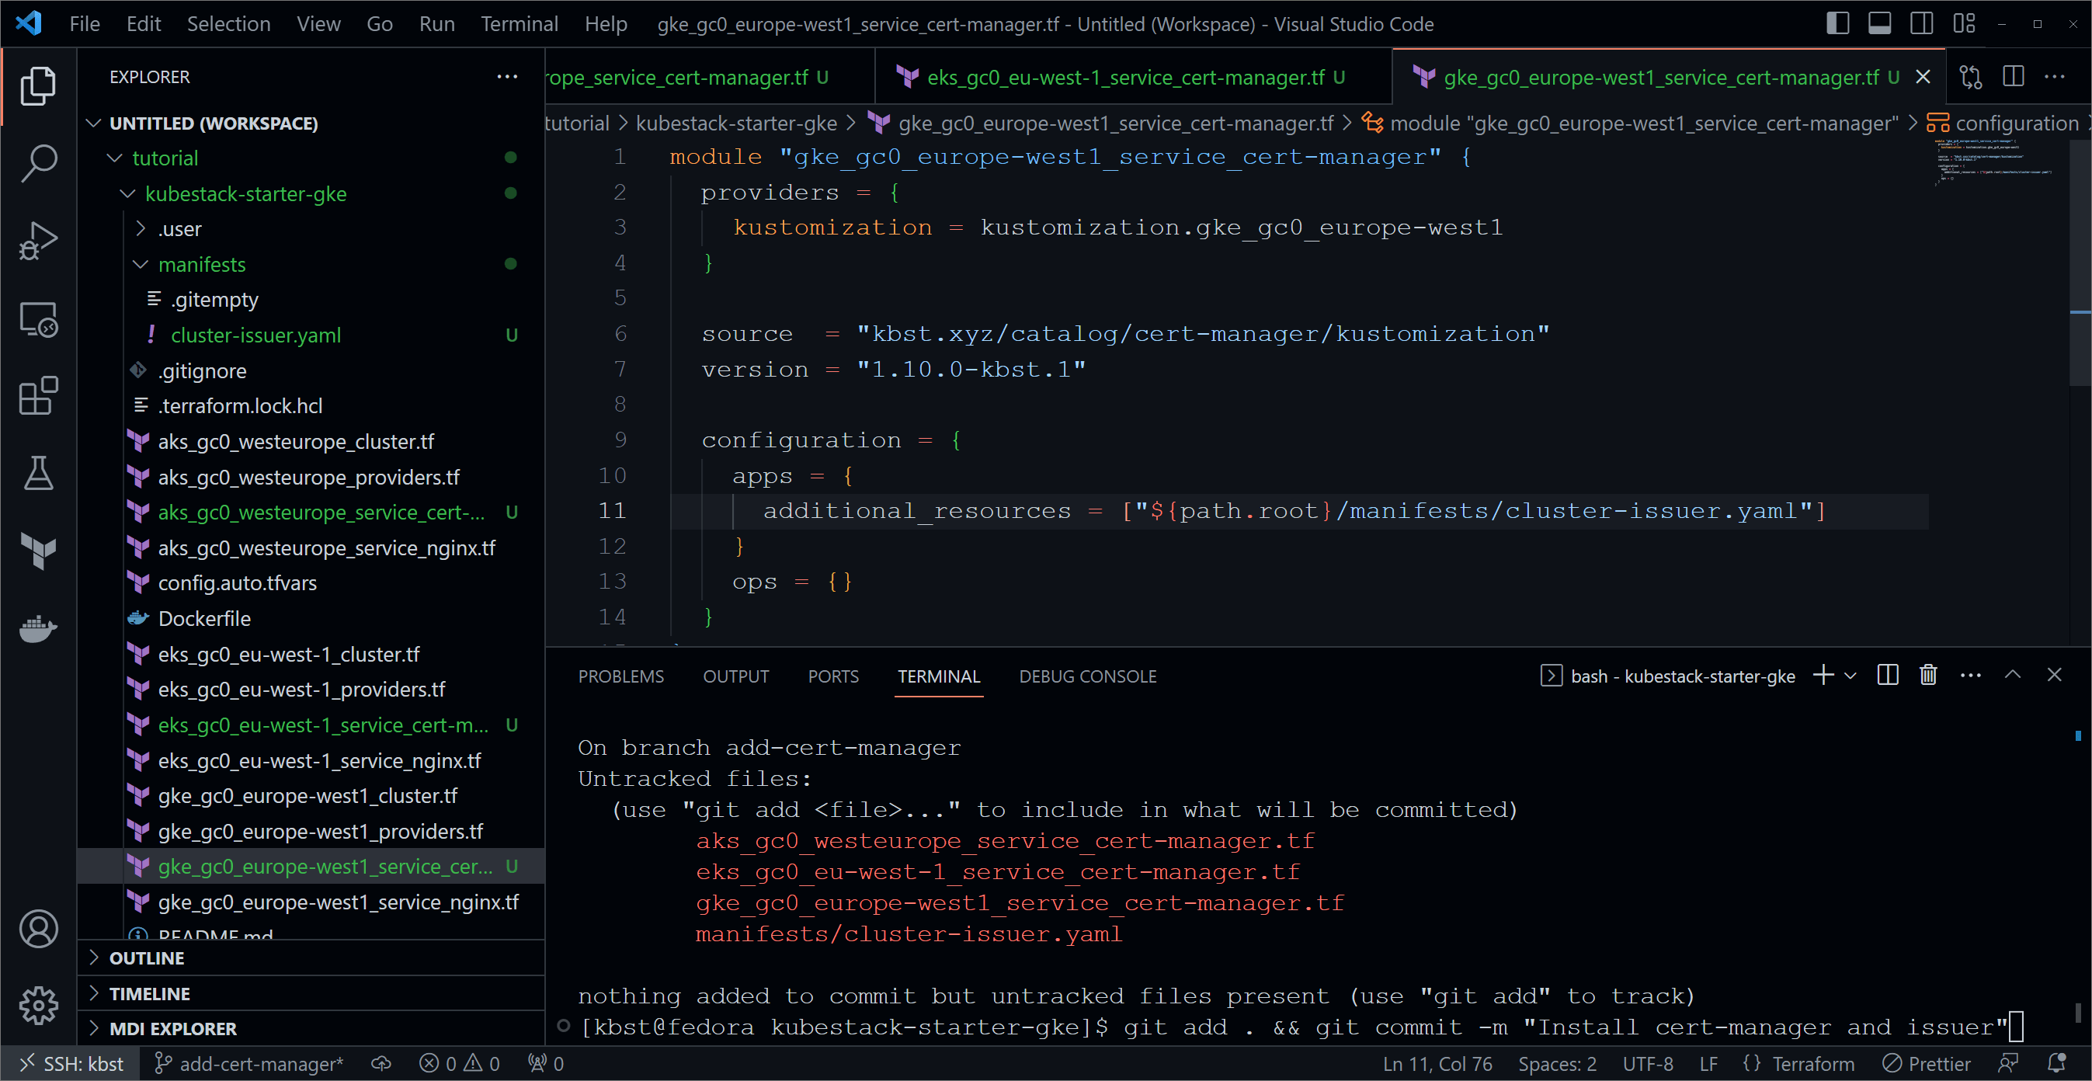Open the Explorer icon in activity bar
The width and height of the screenshot is (2092, 1081).
click(x=38, y=86)
